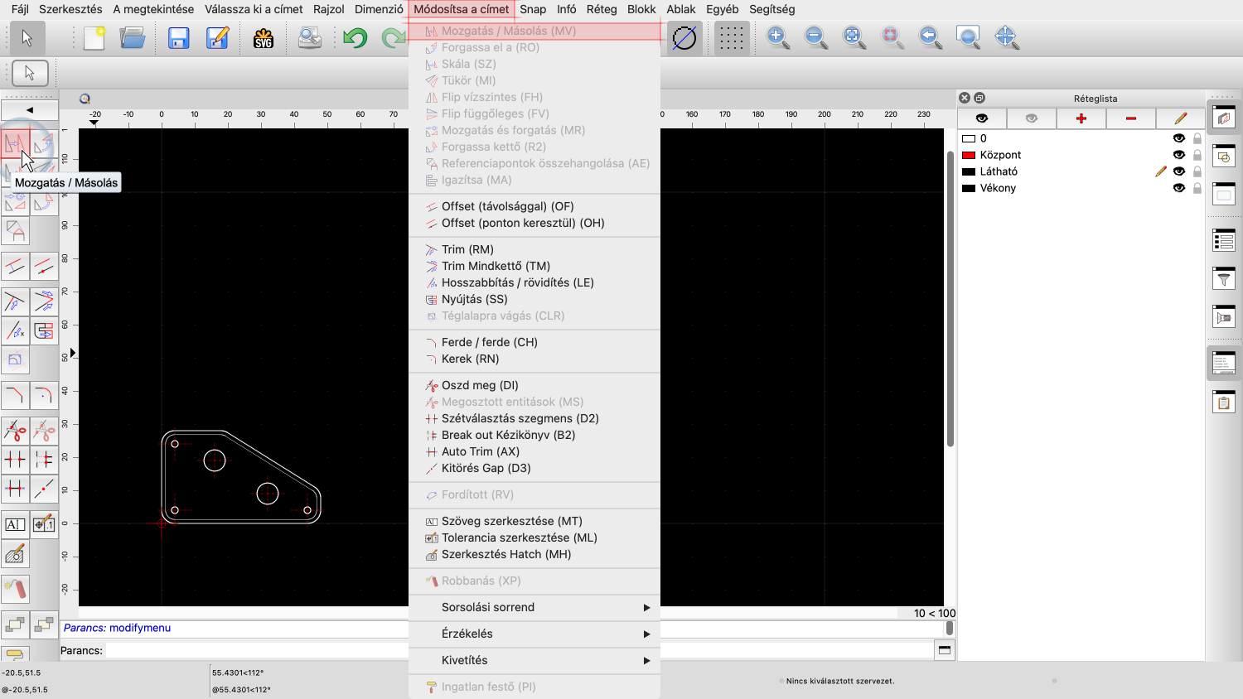Screen dimensions: 1243x699
Task: Toggle visibility of Központ layer
Action: (1178, 155)
